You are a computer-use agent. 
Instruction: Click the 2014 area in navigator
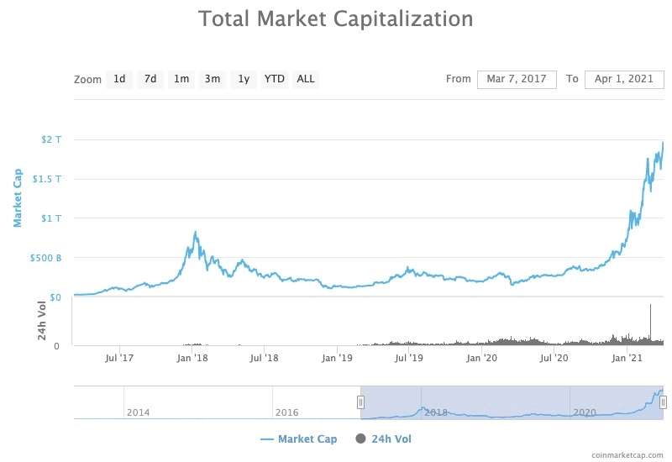pyautogui.click(x=138, y=412)
